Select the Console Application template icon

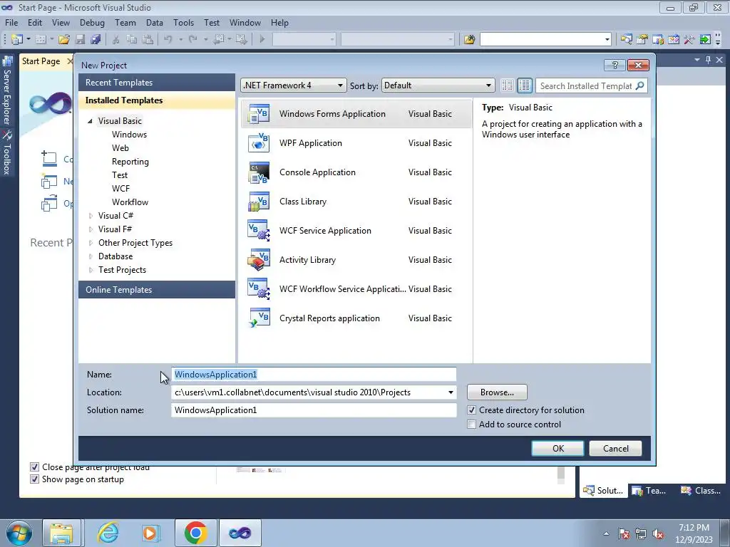tap(259, 172)
